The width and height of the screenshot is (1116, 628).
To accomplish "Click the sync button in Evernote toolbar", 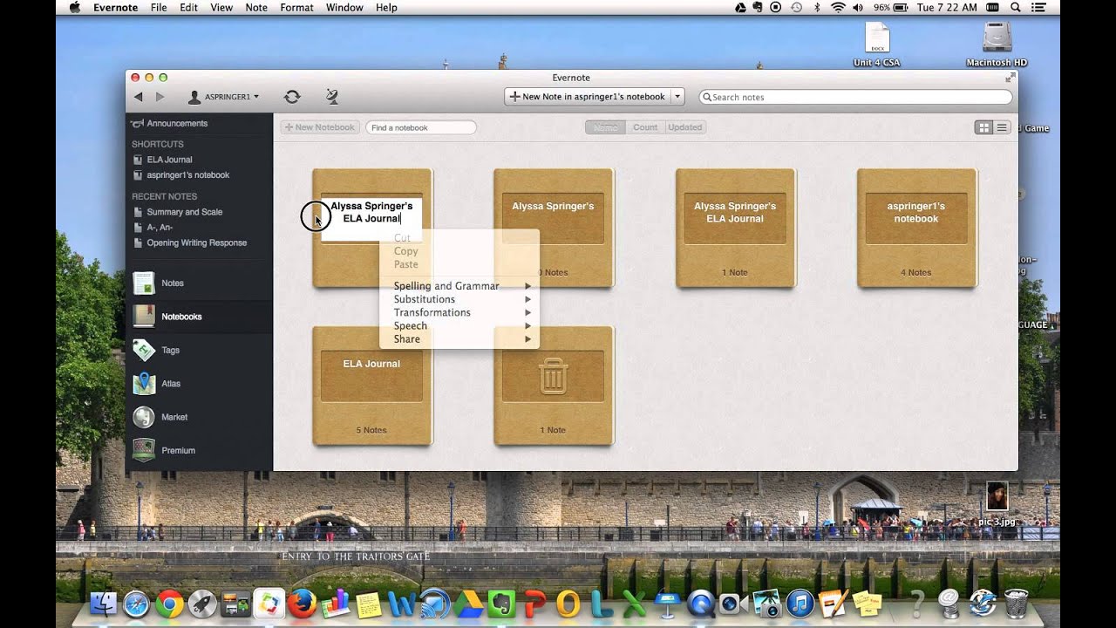I will (x=292, y=97).
